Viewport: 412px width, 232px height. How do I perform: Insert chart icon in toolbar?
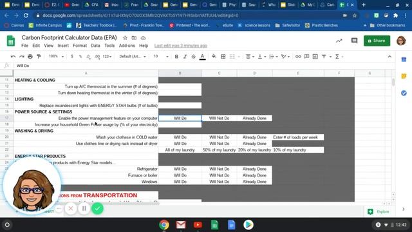315,57
